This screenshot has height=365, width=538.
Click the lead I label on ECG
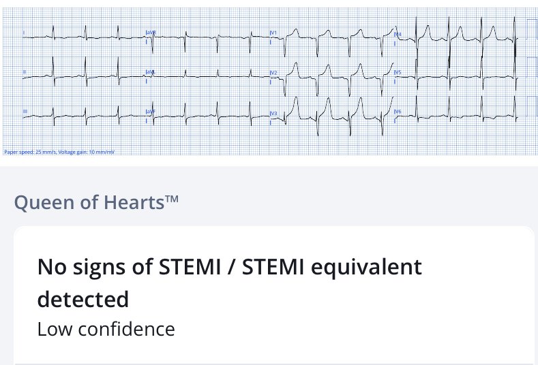click(24, 32)
